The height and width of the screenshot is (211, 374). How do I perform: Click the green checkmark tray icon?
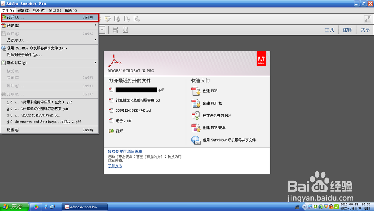tap(337, 207)
